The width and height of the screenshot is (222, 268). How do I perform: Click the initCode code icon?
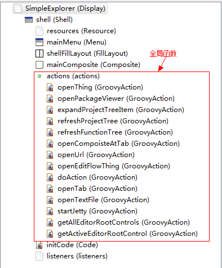tap(39, 245)
